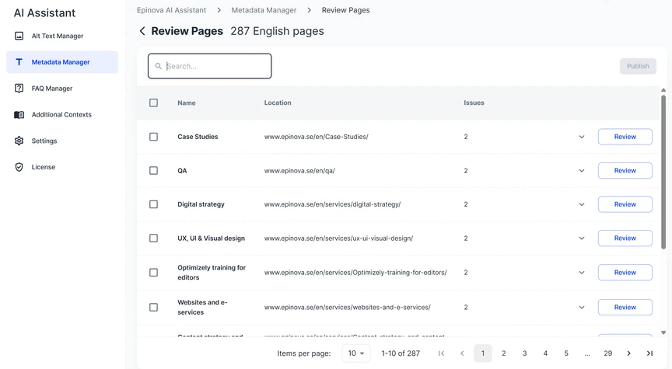This screenshot has width=672, height=369.
Task: Click the Name column header
Action: coord(187,103)
